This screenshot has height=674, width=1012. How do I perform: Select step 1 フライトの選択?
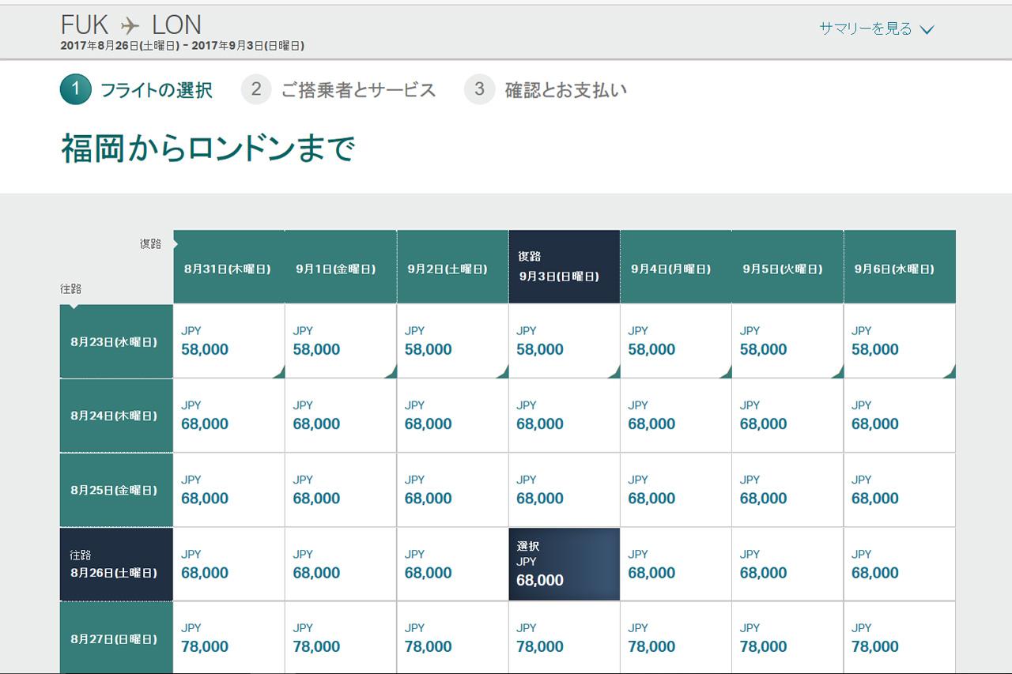pyautogui.click(x=136, y=89)
